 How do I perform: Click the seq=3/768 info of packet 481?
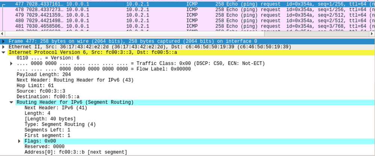pos(333,26)
